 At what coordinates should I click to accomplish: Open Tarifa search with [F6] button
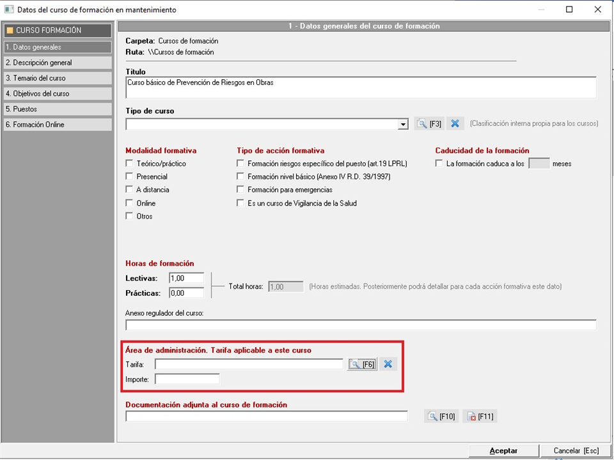[x=362, y=364]
